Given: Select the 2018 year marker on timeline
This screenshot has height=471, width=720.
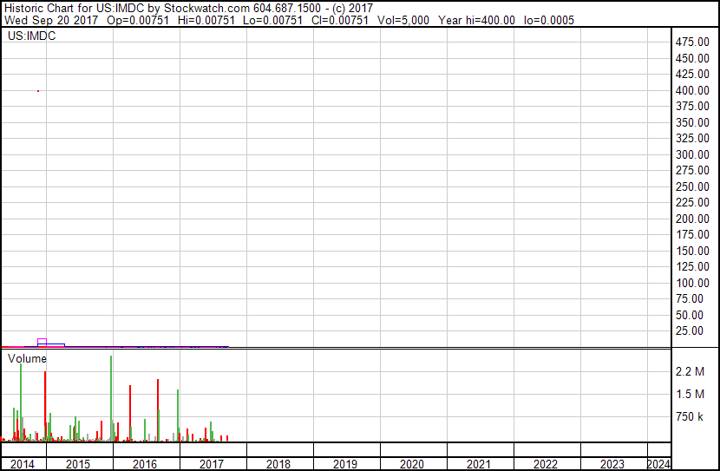Looking at the screenshot, I should pyautogui.click(x=278, y=464).
